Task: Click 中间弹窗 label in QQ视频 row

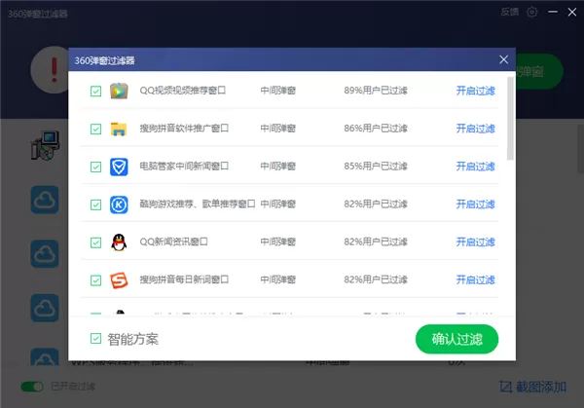Action: point(277,91)
